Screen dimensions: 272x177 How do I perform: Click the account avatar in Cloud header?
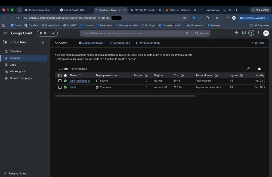pyautogui.click(x=266, y=33)
